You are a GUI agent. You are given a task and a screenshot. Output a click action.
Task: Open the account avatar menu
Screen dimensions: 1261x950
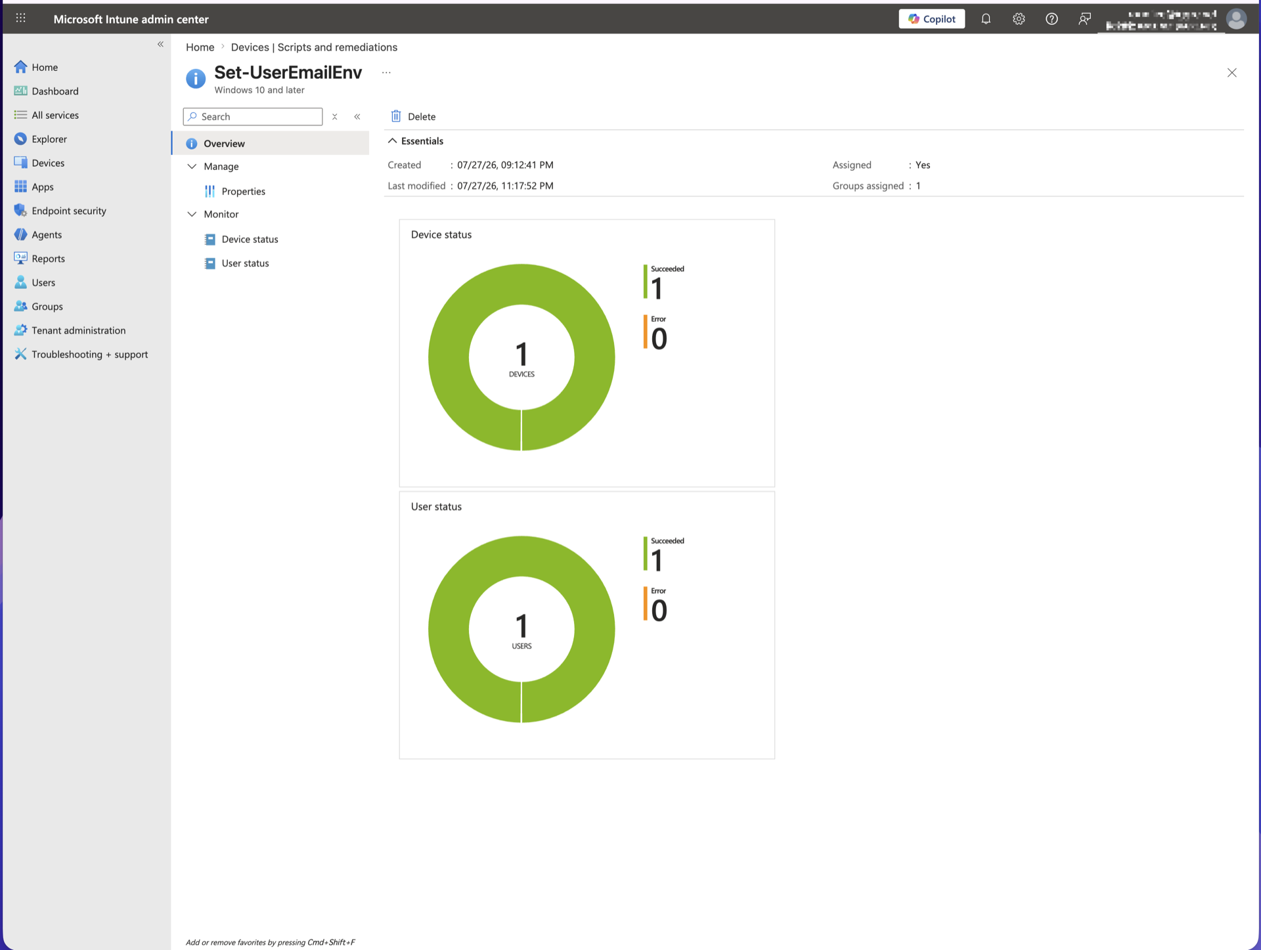[x=1236, y=19]
